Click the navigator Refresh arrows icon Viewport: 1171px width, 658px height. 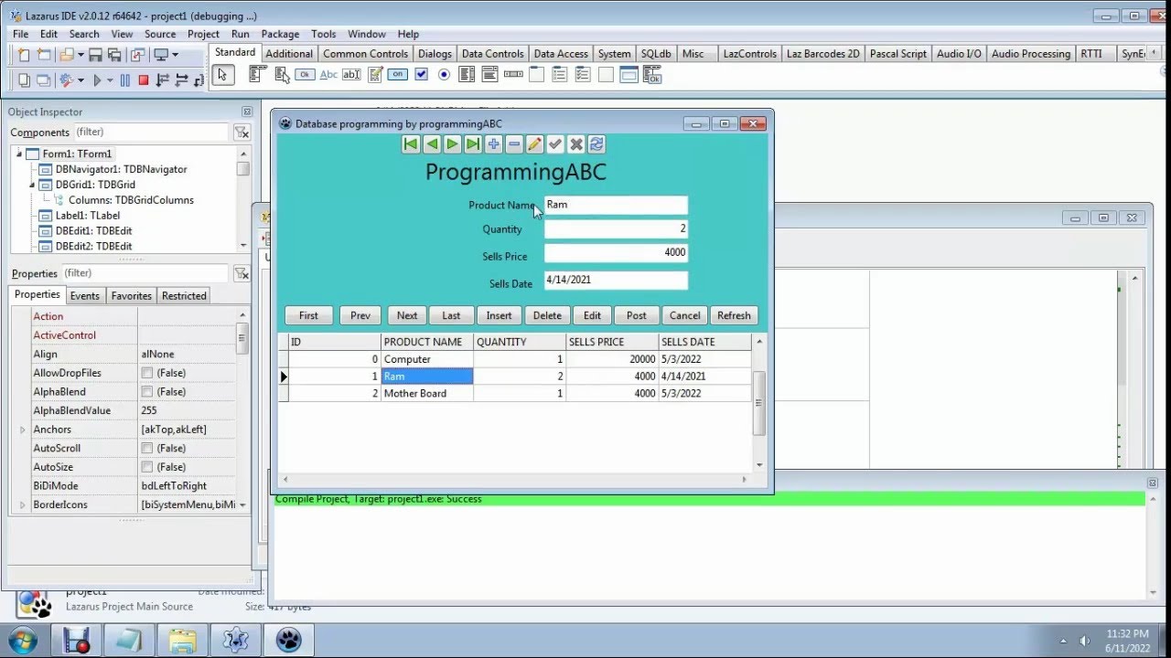(x=596, y=144)
